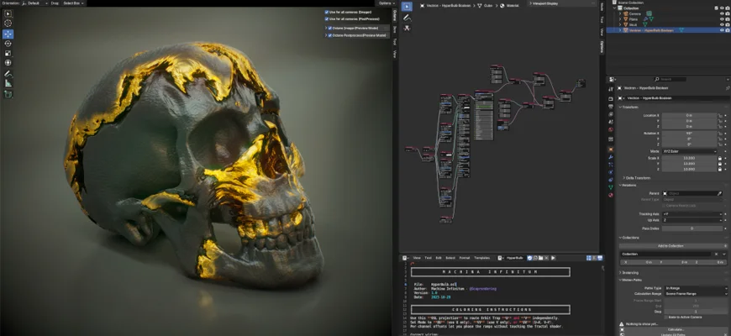Image resolution: width=731 pixels, height=336 pixels.
Task: Select the Move tool in viewport toolbar
Action: tap(8, 34)
